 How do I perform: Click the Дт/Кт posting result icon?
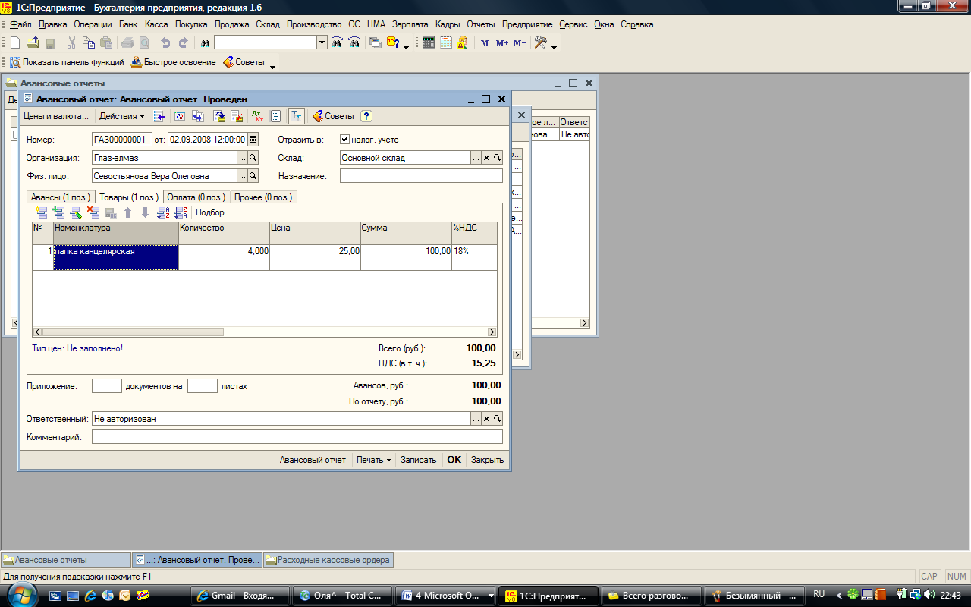click(258, 116)
